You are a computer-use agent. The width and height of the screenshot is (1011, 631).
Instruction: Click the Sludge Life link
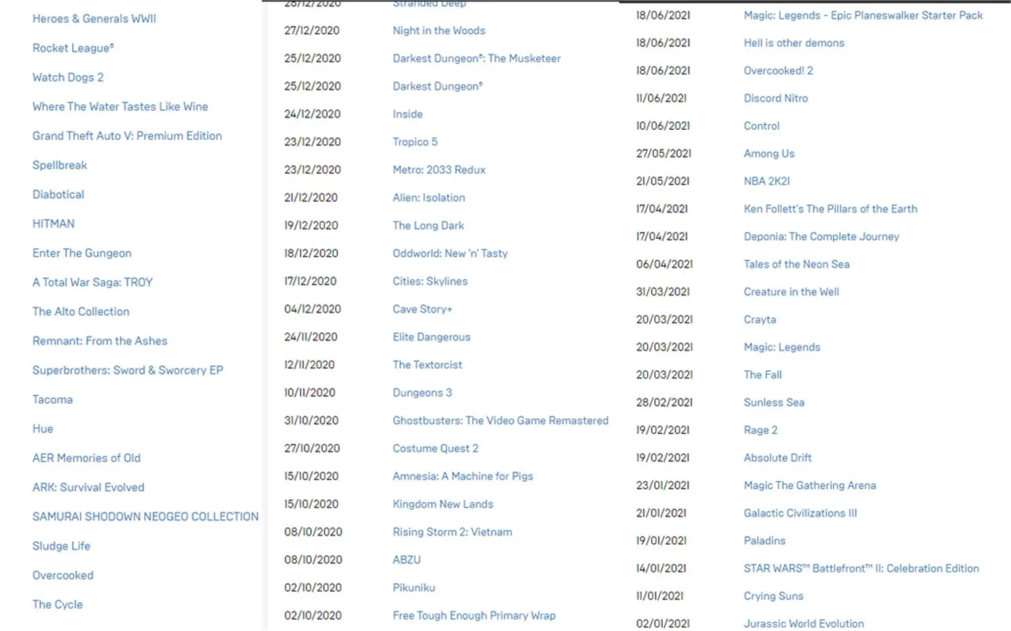coord(61,546)
